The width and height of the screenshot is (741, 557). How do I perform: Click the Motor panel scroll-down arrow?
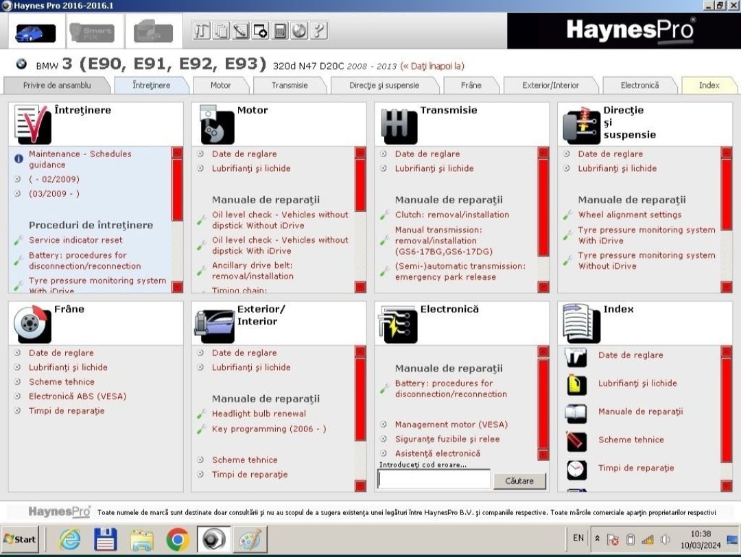[x=360, y=287]
